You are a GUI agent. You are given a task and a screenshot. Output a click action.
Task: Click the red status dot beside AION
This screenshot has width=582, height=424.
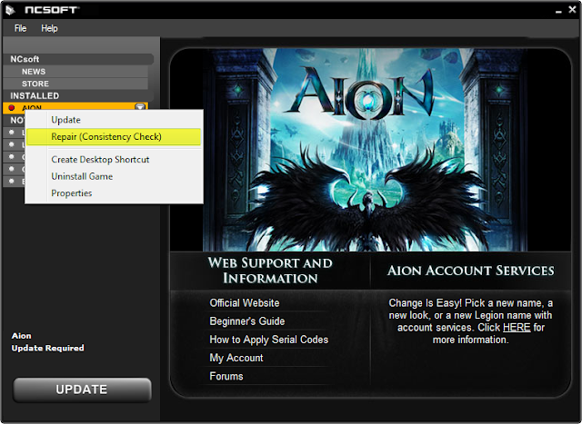click(x=12, y=107)
